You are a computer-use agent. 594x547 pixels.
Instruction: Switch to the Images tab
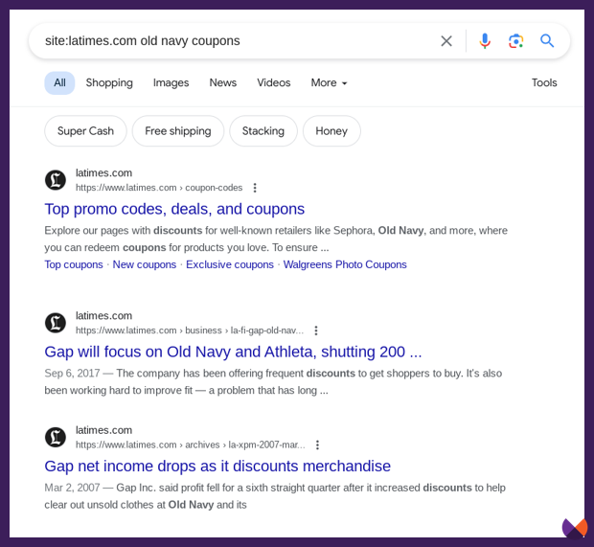[x=171, y=83]
